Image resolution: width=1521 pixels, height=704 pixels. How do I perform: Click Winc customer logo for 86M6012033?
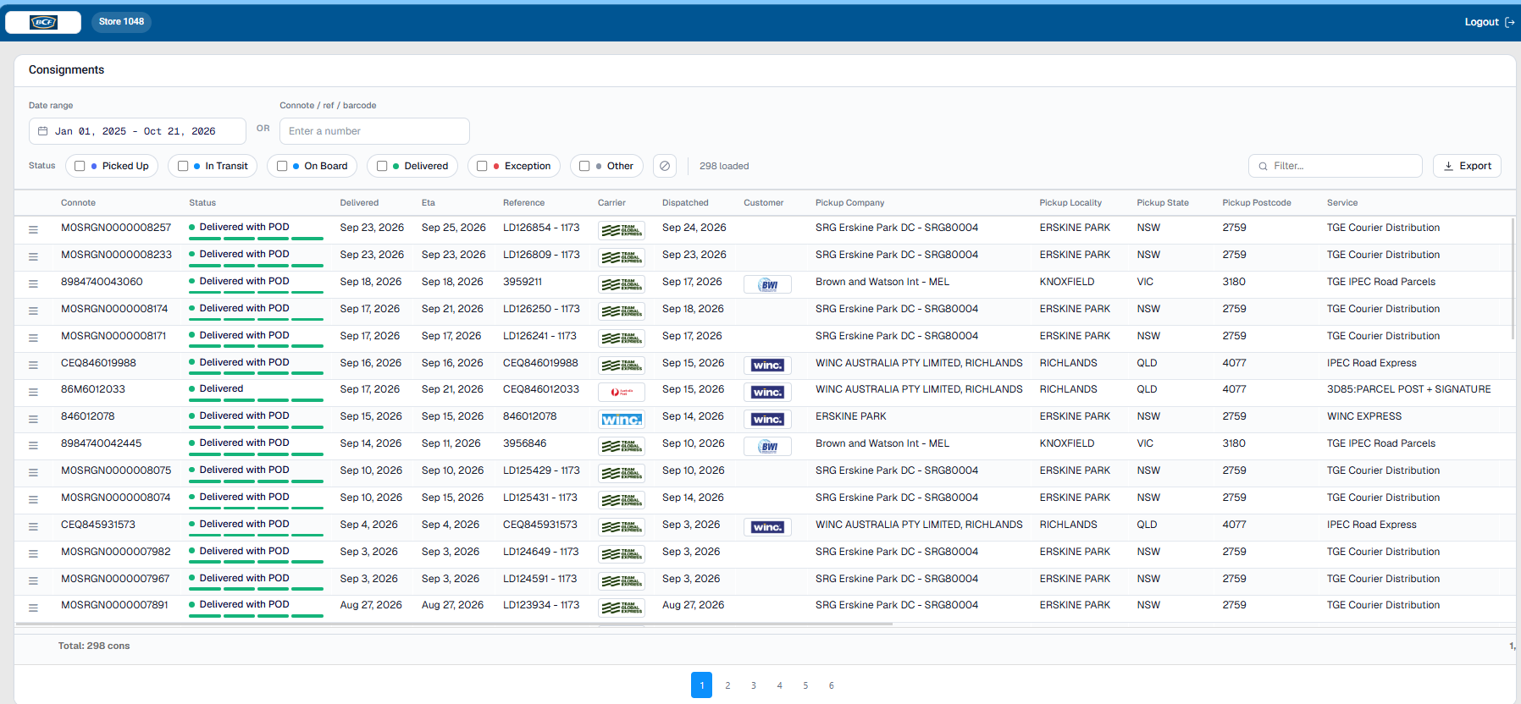(x=767, y=392)
